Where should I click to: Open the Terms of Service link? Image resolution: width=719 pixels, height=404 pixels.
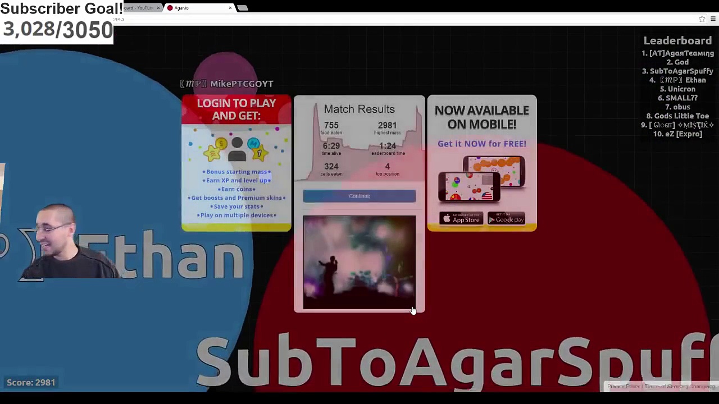tap(664, 387)
